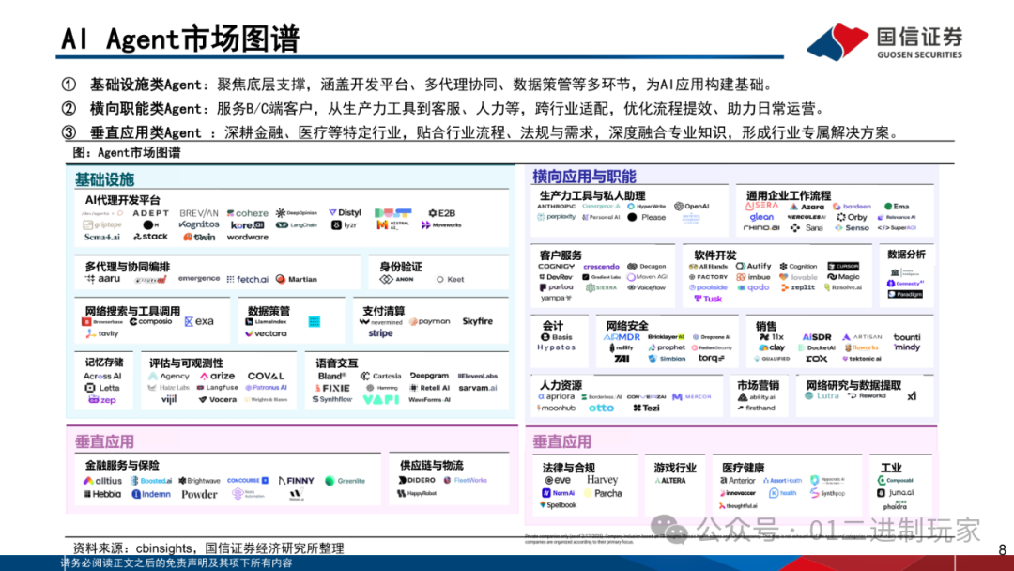Select the OpenAI logo
This screenshot has width=1014, height=571.
[691, 207]
